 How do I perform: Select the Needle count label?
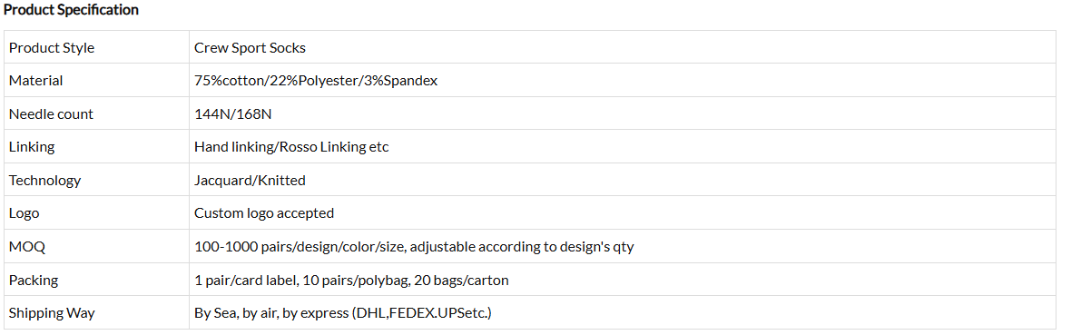pos(51,114)
